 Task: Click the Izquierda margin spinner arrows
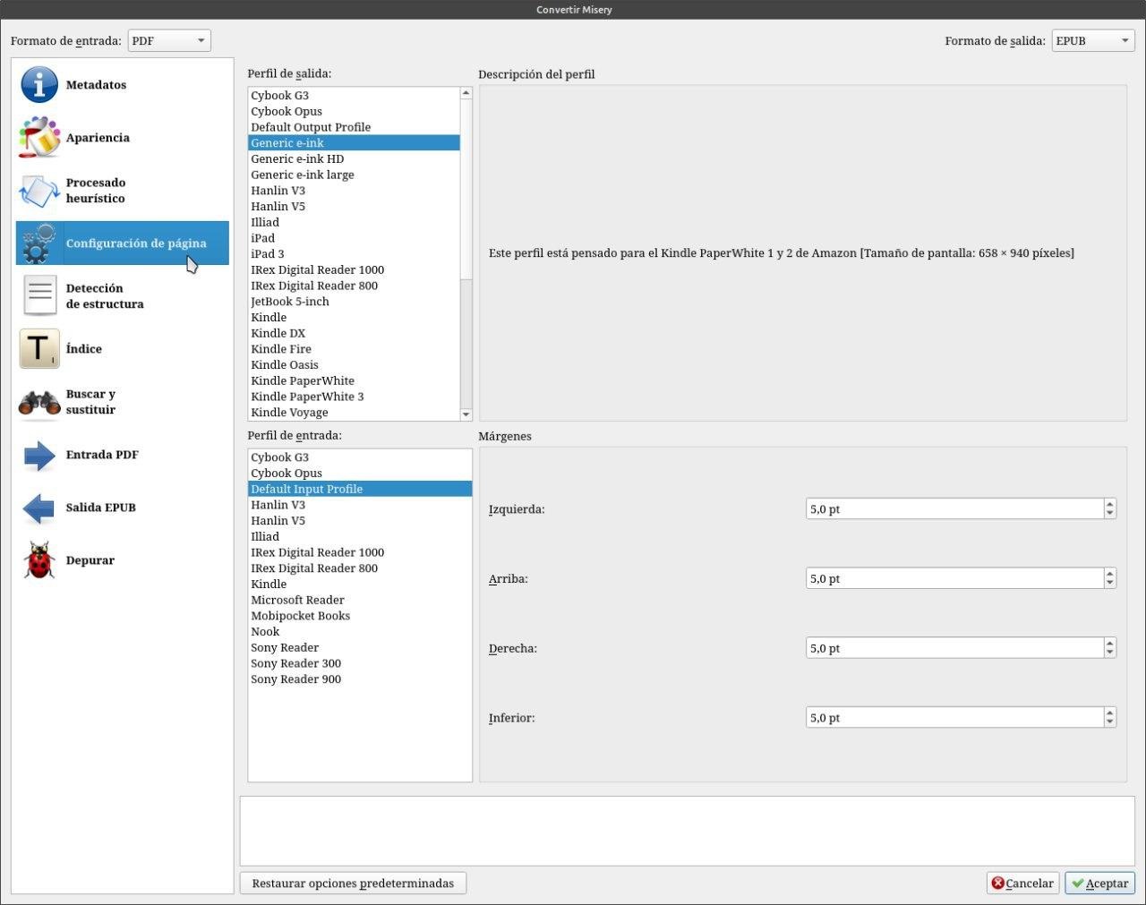(x=1110, y=509)
